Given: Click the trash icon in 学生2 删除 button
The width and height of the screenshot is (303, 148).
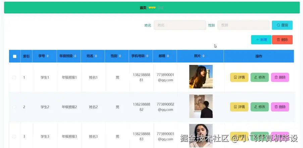Looking at the screenshot, I should (x=276, y=107).
